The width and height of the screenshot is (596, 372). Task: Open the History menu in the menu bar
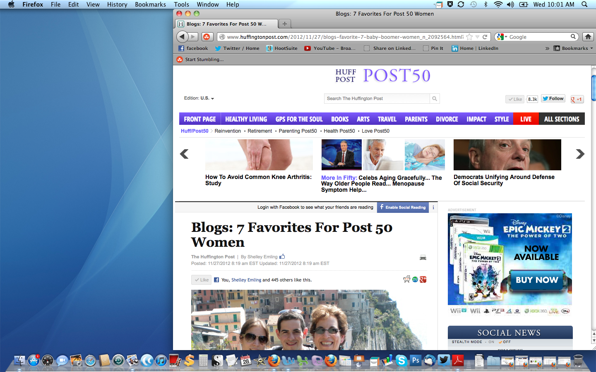(x=117, y=4)
